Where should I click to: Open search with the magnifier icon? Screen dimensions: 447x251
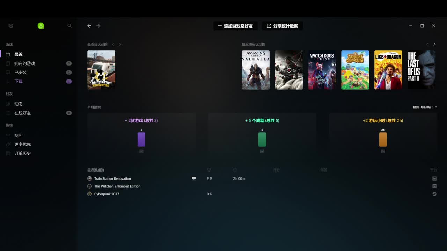click(x=69, y=26)
